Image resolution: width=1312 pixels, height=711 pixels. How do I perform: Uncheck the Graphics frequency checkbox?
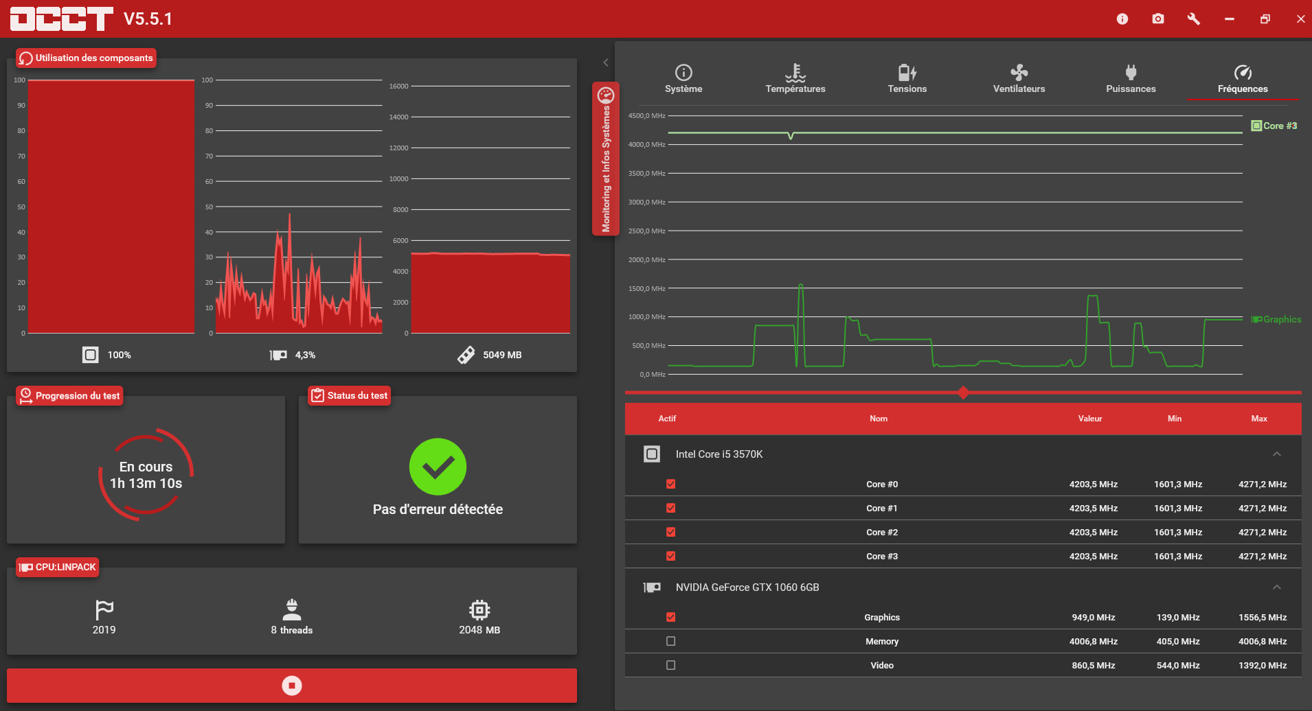coord(671,618)
